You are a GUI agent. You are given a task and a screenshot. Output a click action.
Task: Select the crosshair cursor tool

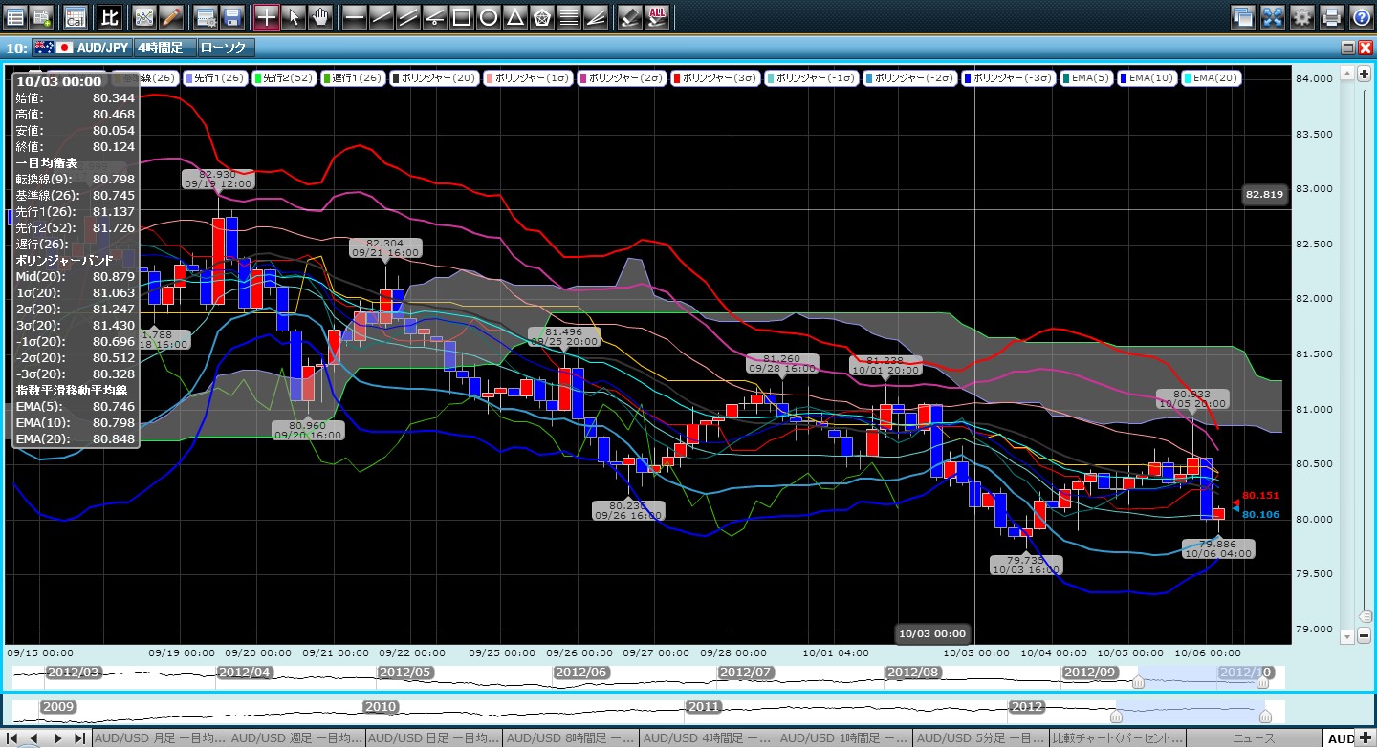(267, 16)
